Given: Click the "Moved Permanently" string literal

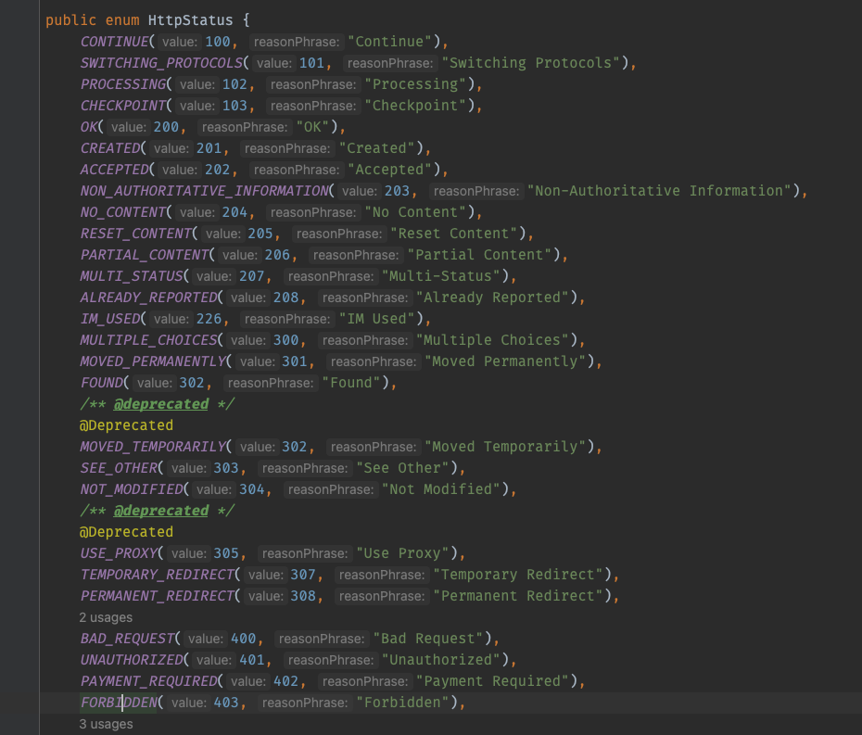Looking at the screenshot, I should tap(505, 361).
